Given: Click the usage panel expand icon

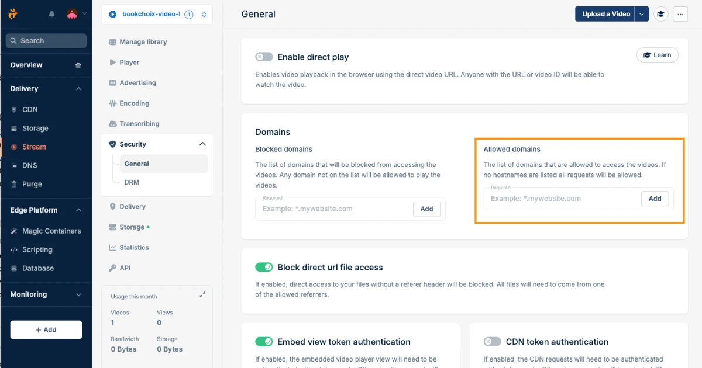Looking at the screenshot, I should coord(202,294).
